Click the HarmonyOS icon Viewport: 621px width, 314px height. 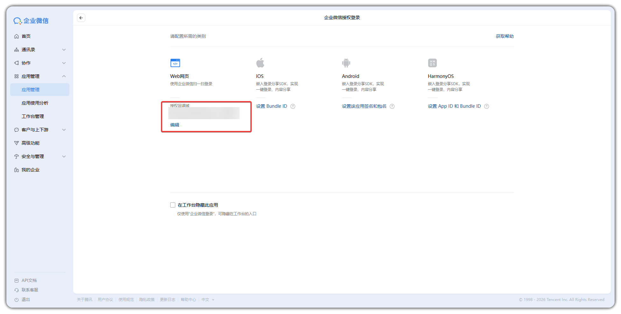[432, 63]
